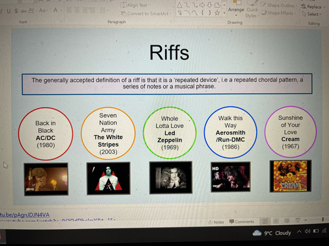This screenshot has width=329, height=246.
Task: Click the battery tray icon
Action: point(316,231)
